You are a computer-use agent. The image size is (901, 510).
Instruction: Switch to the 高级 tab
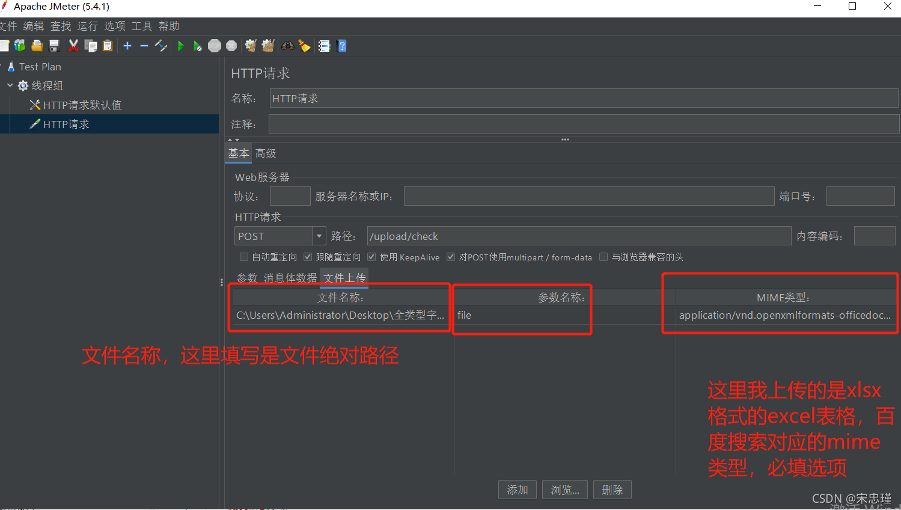(266, 153)
